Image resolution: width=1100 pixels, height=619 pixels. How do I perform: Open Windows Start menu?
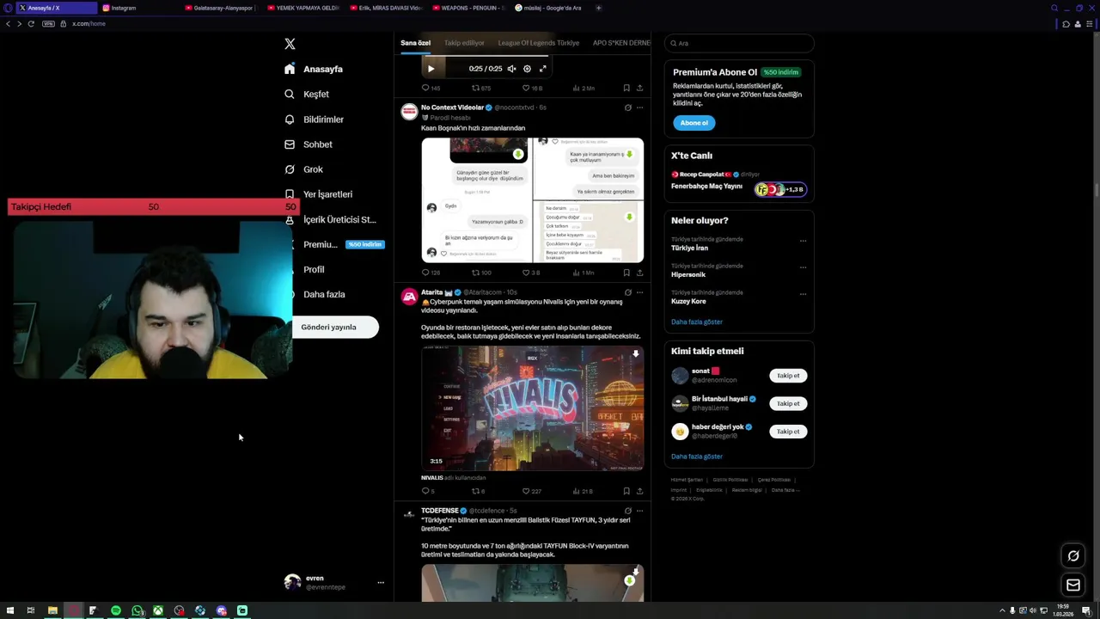point(10,610)
